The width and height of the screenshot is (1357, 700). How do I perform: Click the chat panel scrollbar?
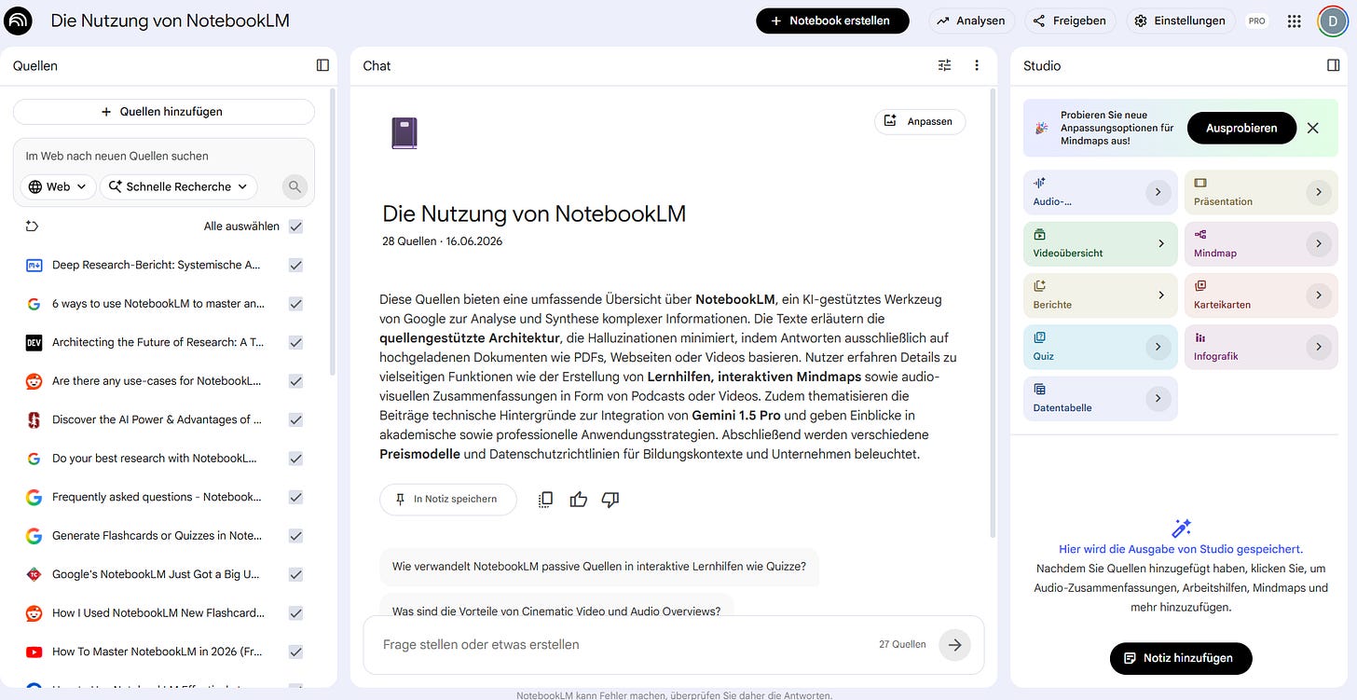(x=993, y=312)
